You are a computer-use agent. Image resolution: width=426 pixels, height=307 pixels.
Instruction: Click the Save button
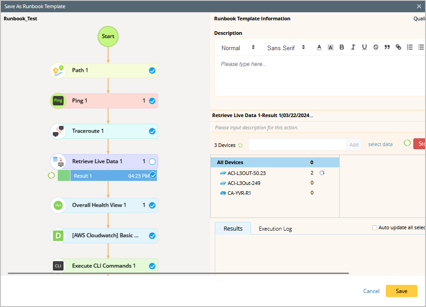click(401, 291)
